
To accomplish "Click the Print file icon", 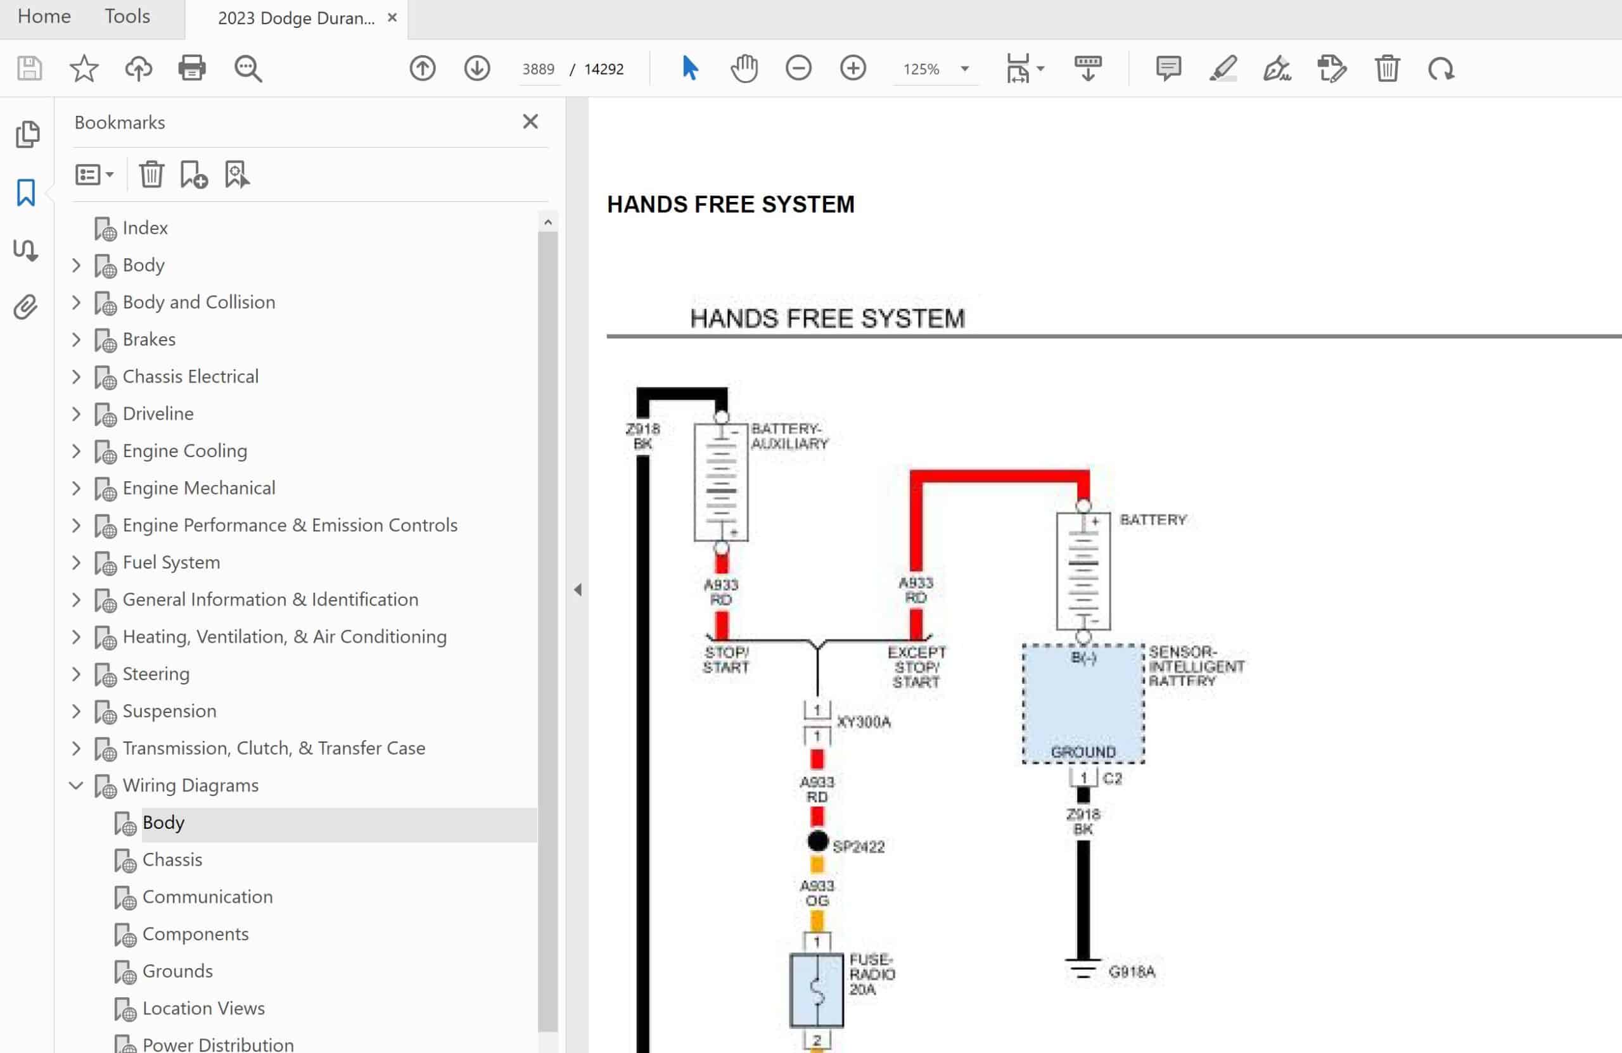I will pos(191,69).
